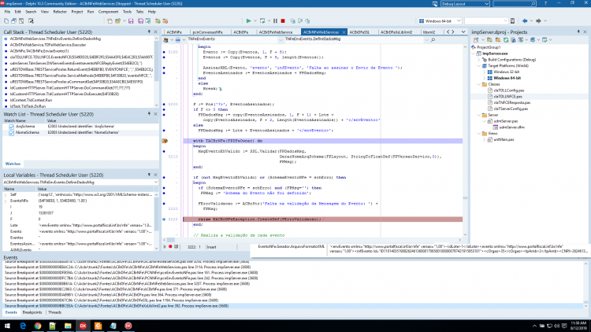Click the search magnifier above code editor
The width and height of the screenshot is (591, 332).
point(433,39)
